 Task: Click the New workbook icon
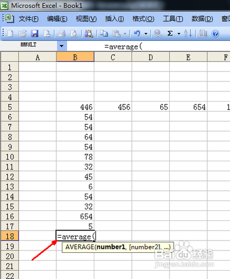coord(10,33)
